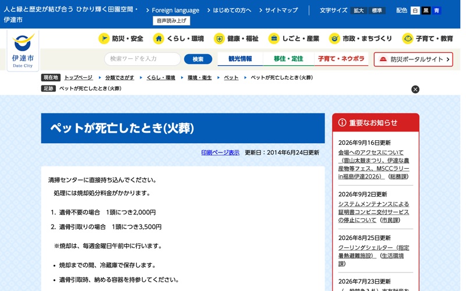Switch to the 子育て・ネウボラ tab
This screenshot has height=291, width=466.
pyautogui.click(x=341, y=59)
